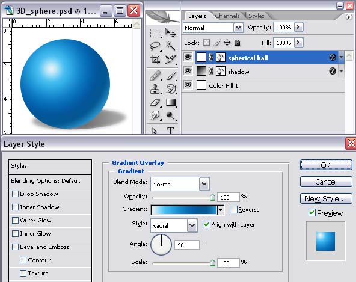Viewport: 356px width, 282px height.
Task: Click the Photoshop feather logo in toolbox
Action: [x=162, y=17]
